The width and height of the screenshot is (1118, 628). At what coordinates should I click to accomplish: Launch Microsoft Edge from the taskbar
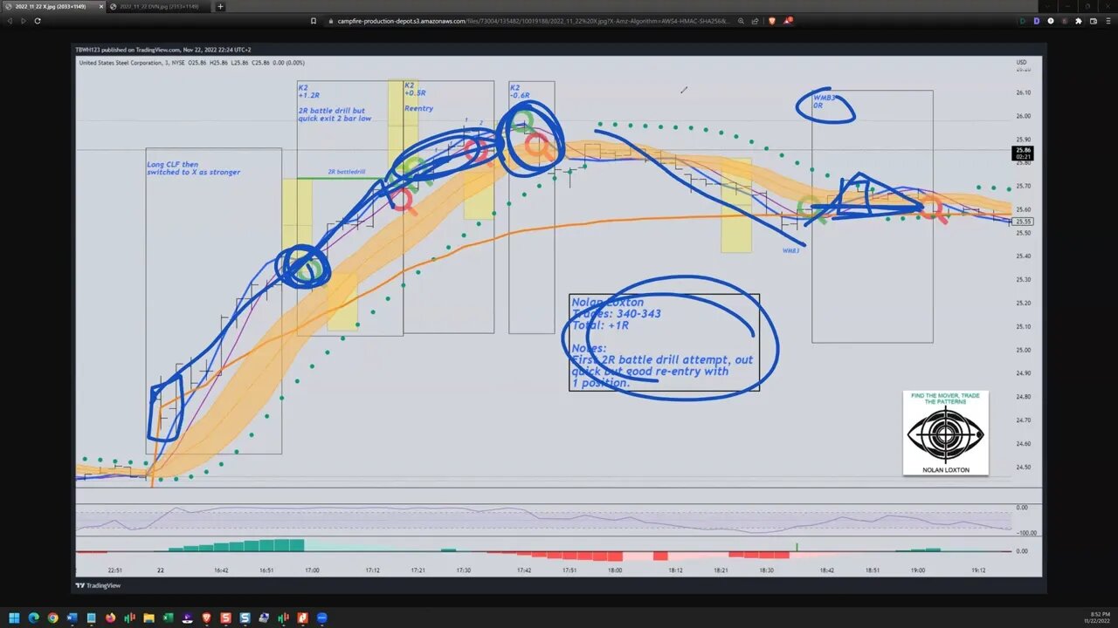pyautogui.click(x=34, y=618)
